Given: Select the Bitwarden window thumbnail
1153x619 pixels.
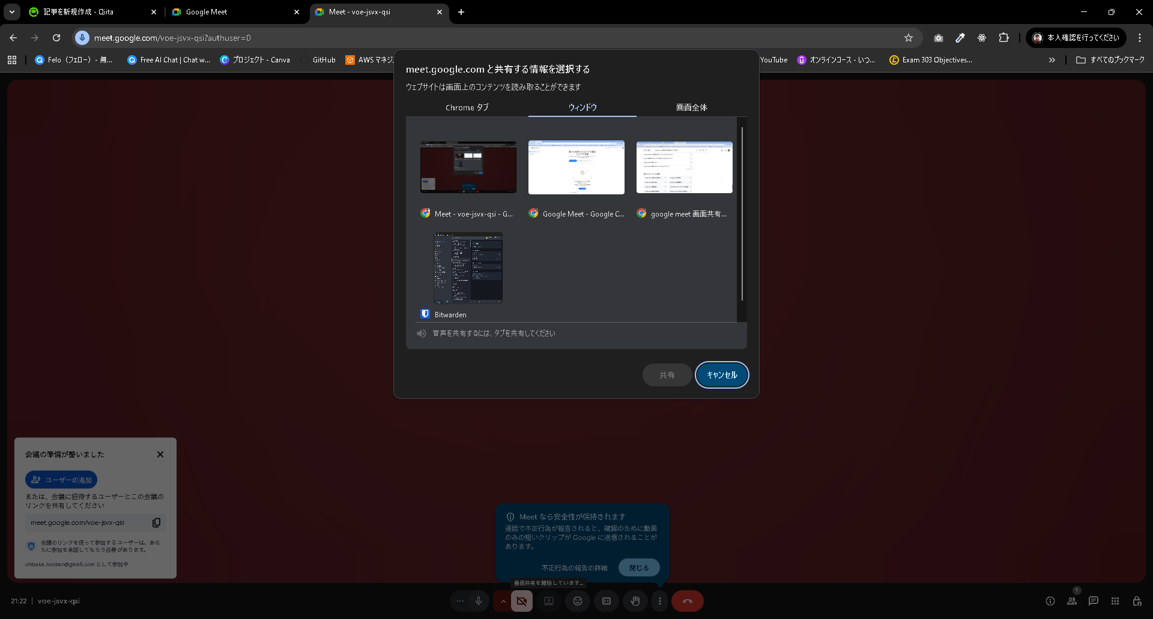Looking at the screenshot, I should click(468, 268).
